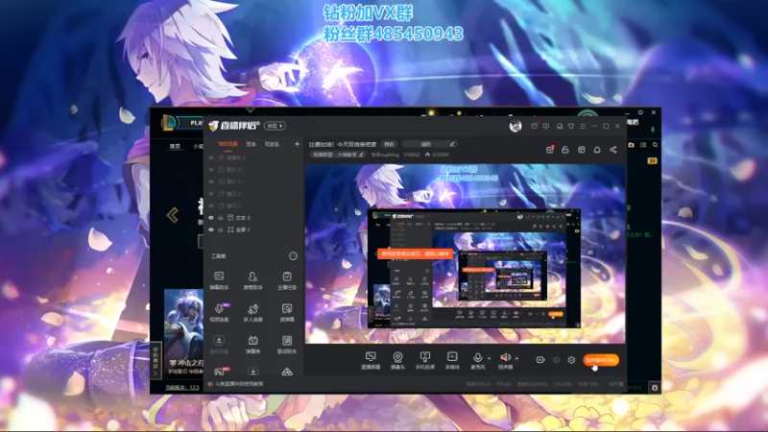Select the 文本 3 source row

[253, 218]
